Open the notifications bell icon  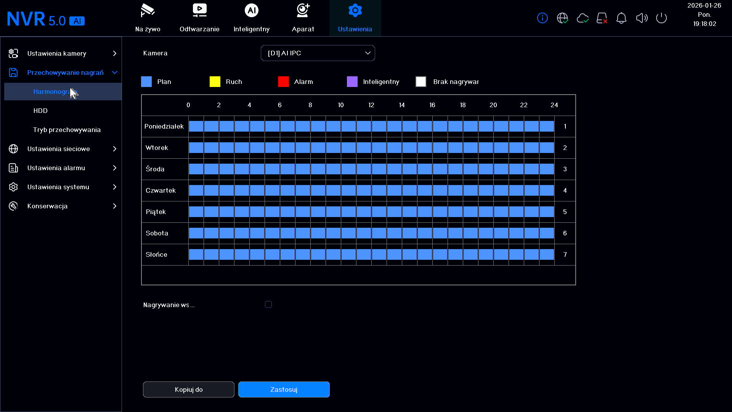621,18
